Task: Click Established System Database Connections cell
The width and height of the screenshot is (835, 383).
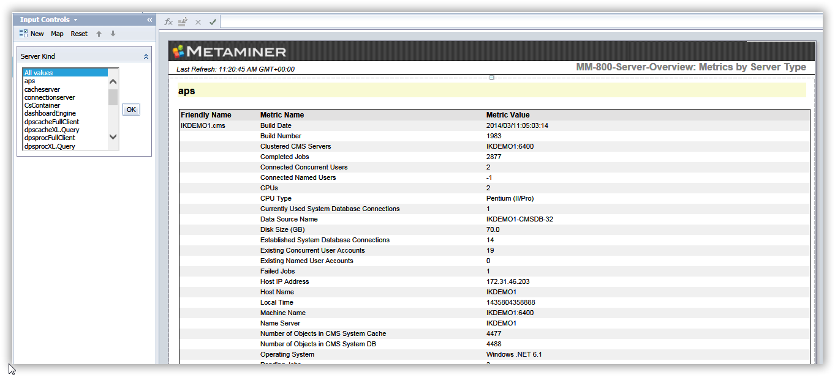Action: tap(325, 240)
